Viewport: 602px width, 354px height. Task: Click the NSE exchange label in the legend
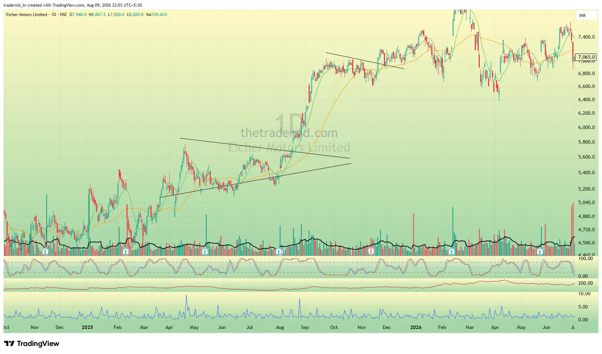point(63,15)
